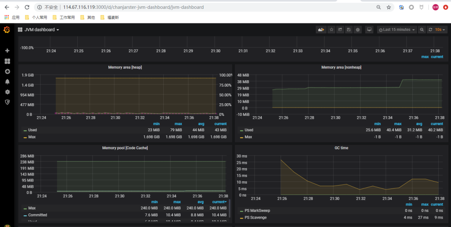Click the browser address bar URL
Viewport: 451px width, 227px height.
134,8
